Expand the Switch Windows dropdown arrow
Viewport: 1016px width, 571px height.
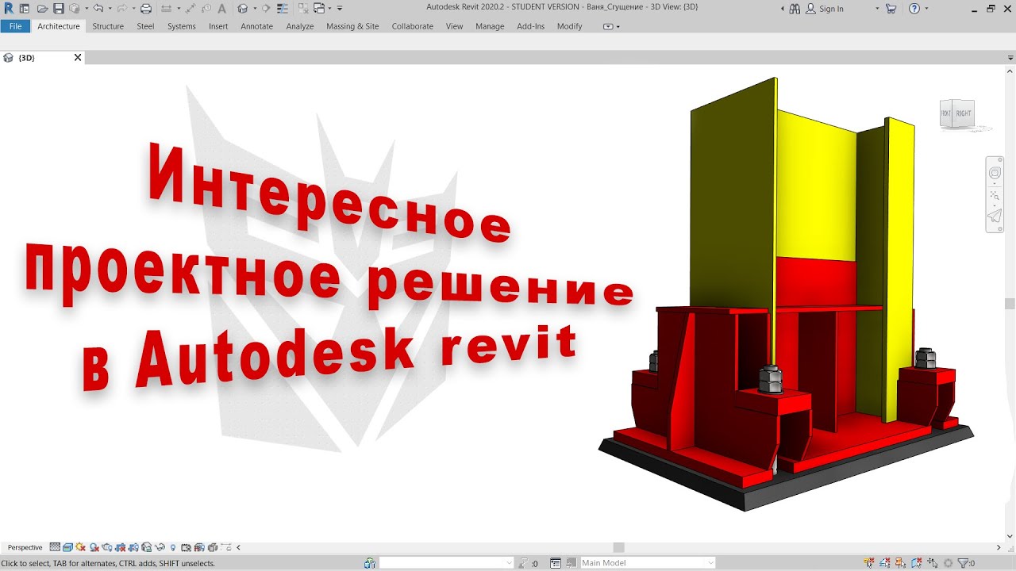point(329,9)
